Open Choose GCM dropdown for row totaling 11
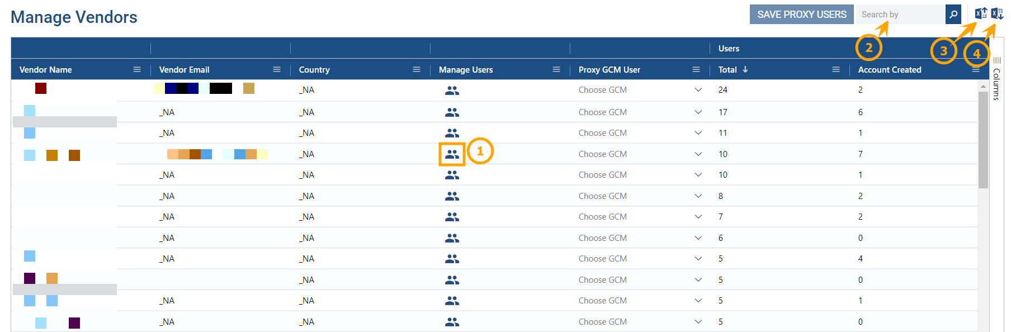Viewport: 1011px width, 332px height. [x=698, y=133]
